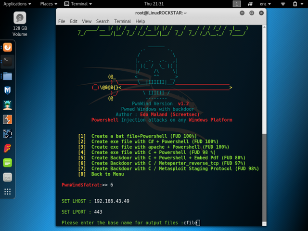Open the Terminal menu in menu bar
The height and width of the screenshot is (231, 308).
pyautogui.click(x=123, y=21)
